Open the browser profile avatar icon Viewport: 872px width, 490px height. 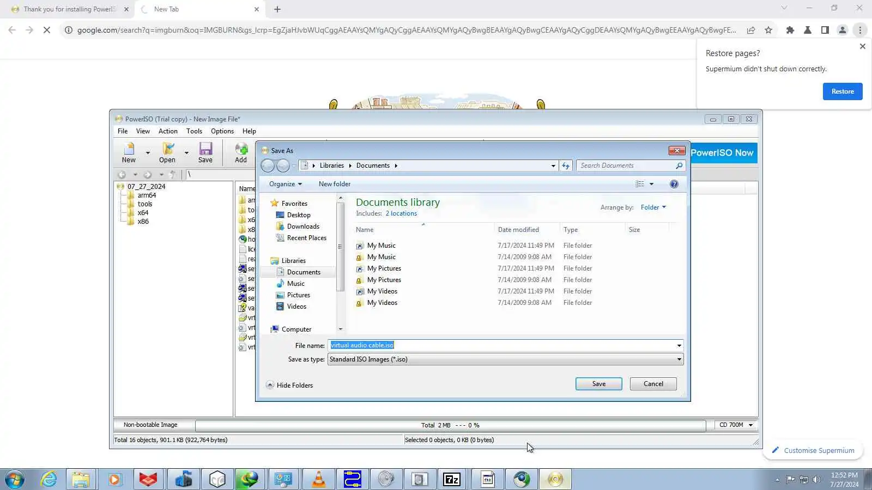(x=843, y=30)
